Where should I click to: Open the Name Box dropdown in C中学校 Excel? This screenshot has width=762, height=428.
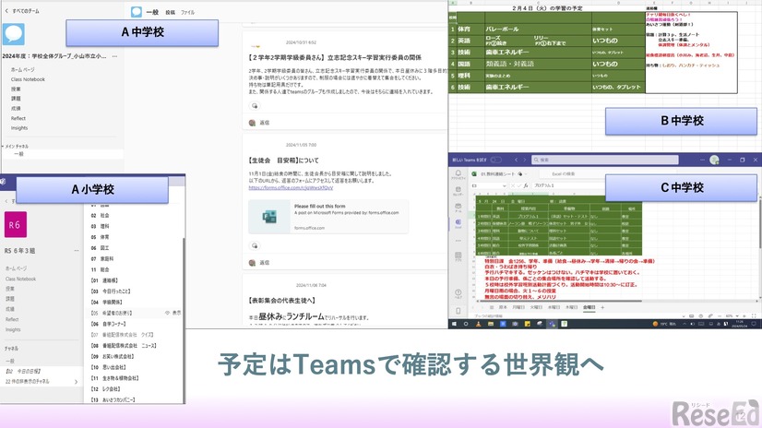click(x=504, y=185)
